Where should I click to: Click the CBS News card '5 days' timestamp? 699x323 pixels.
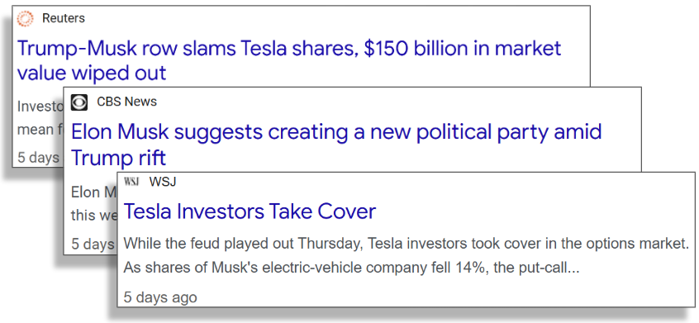(x=93, y=245)
